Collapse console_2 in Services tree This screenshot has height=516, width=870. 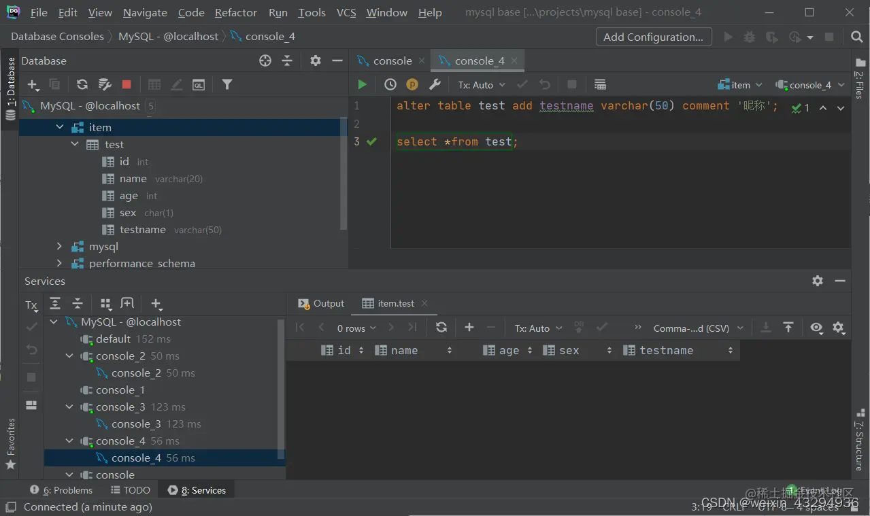69,356
